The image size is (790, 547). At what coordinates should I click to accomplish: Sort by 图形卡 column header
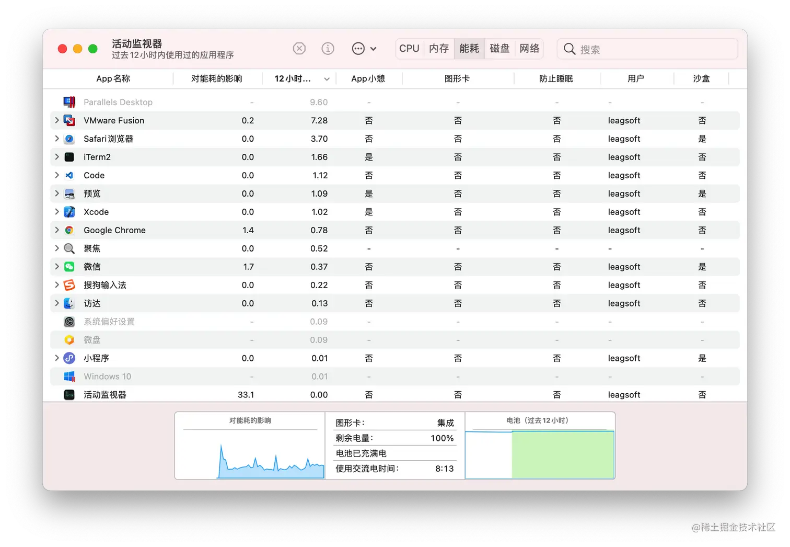pyautogui.click(x=457, y=78)
